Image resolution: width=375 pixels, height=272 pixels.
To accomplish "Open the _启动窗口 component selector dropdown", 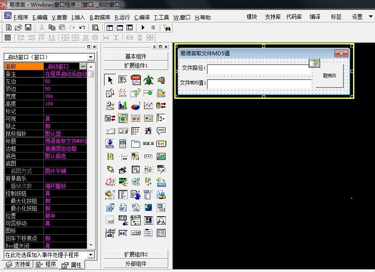I will [x=90, y=57].
